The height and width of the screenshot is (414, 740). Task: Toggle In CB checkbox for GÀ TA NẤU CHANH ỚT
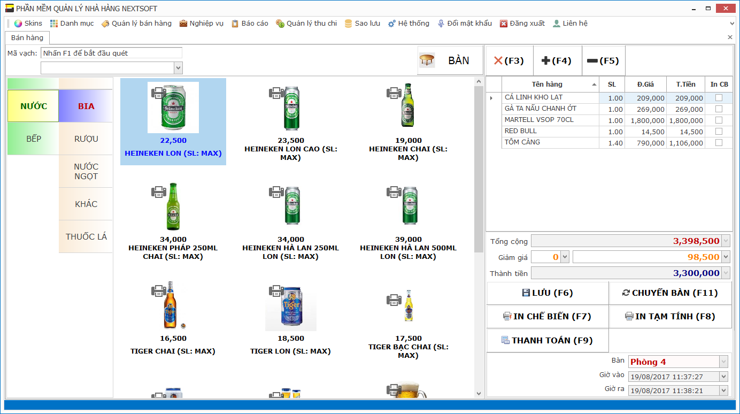pos(719,109)
